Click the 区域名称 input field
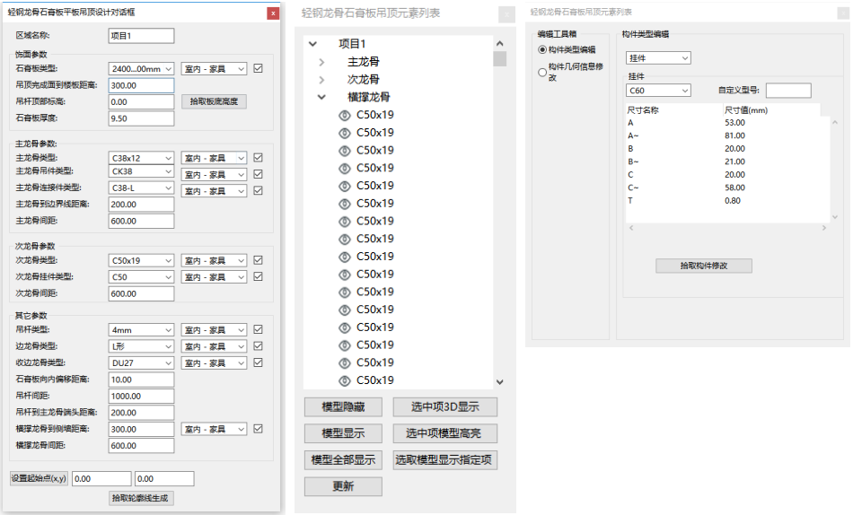The height and width of the screenshot is (515, 853). [x=141, y=36]
